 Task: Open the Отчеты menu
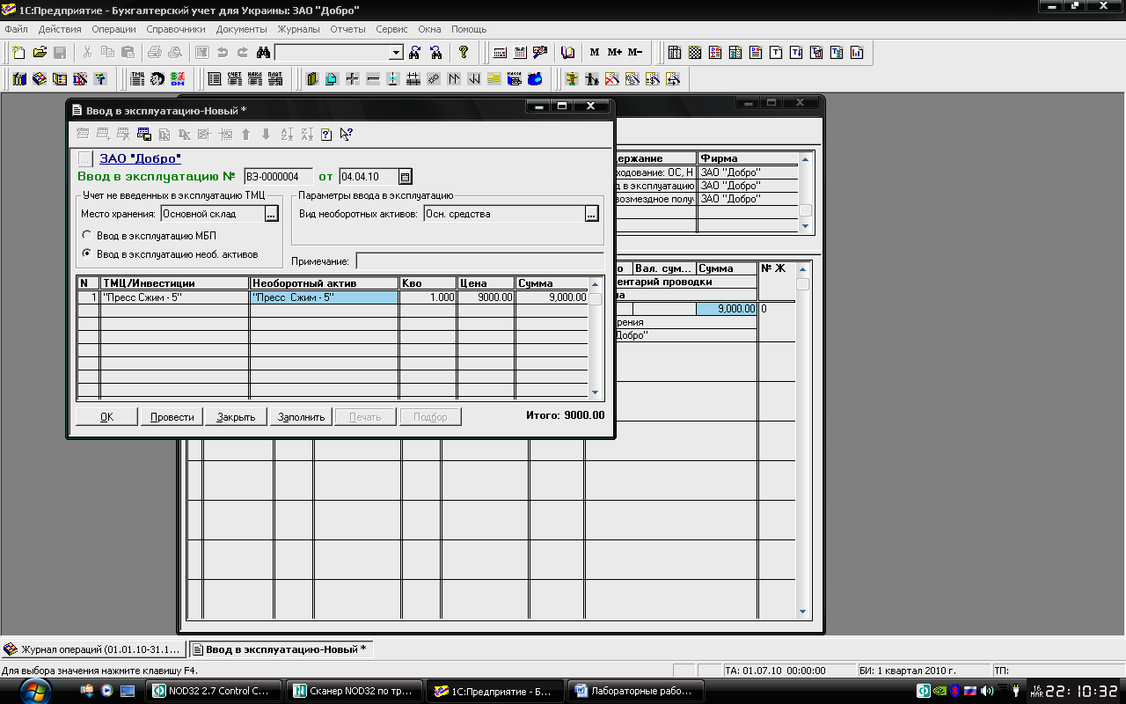tap(347, 29)
